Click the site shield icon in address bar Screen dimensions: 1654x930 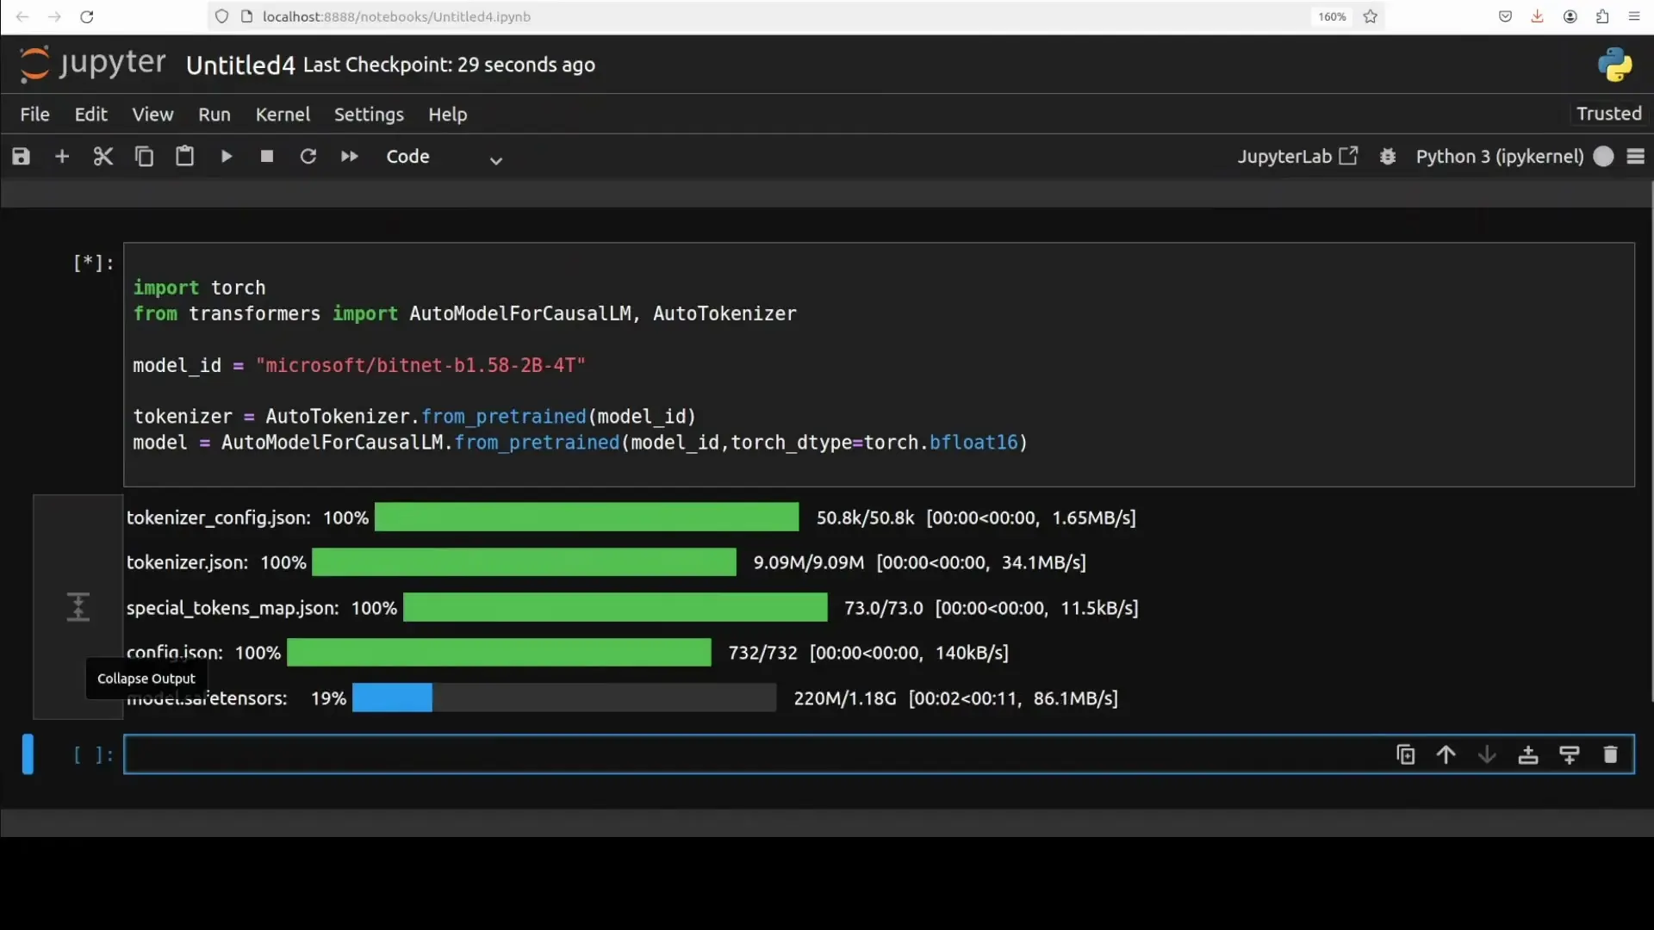[x=221, y=16]
